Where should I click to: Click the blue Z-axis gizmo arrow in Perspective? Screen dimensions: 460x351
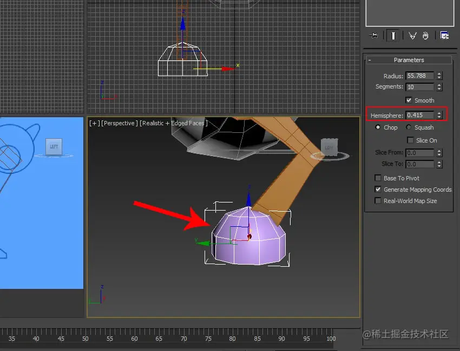point(249,199)
